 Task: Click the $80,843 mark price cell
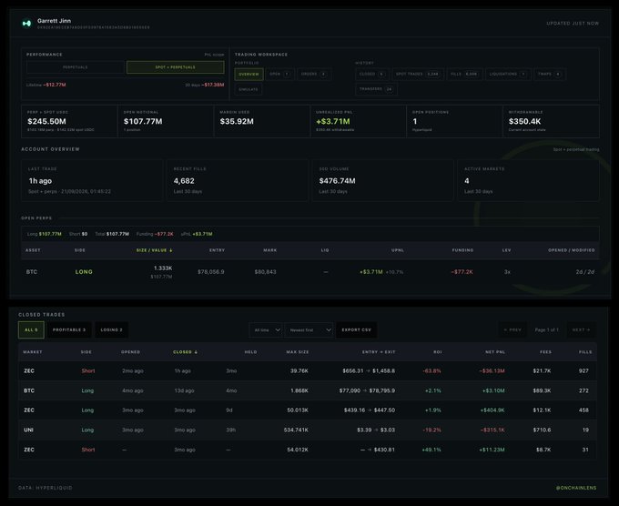tap(265, 272)
